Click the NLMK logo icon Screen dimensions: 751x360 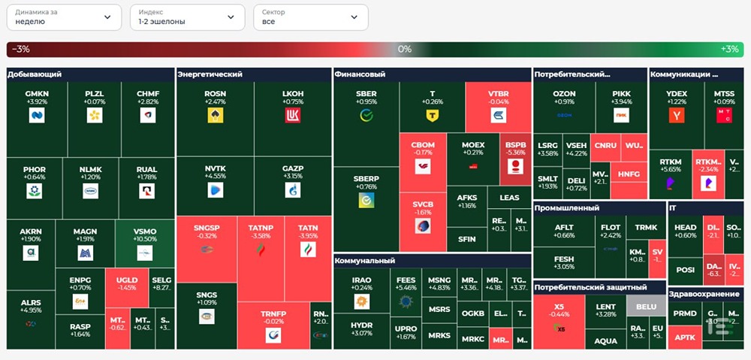90,191
